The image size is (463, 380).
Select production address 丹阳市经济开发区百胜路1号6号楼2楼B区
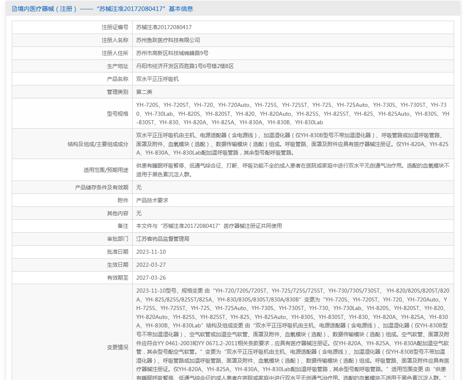tap(185, 66)
